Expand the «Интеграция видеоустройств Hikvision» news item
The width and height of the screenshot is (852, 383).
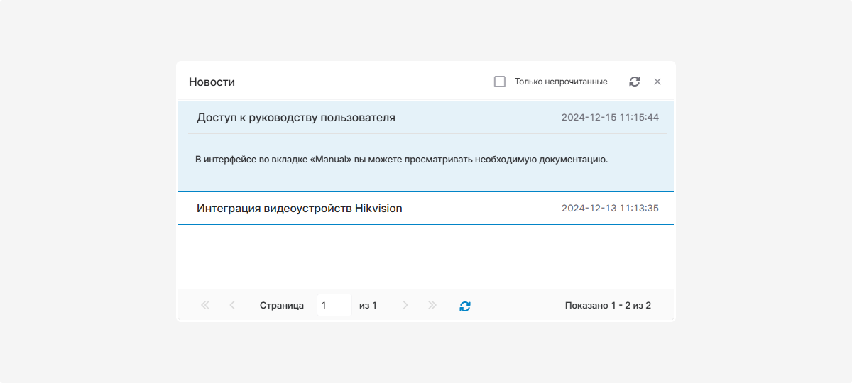point(299,209)
